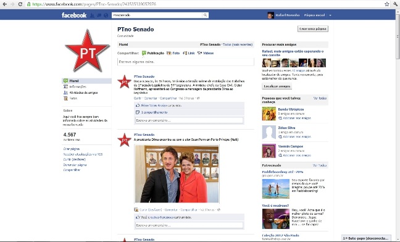
Task: Open friend requests icon in Facebook bar
Action: coord(92,15)
